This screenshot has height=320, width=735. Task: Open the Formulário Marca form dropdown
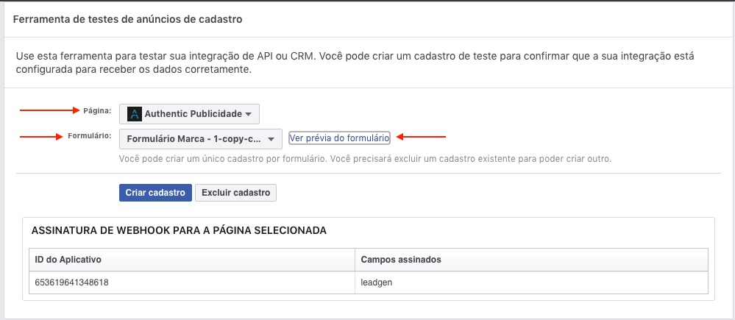(x=201, y=139)
